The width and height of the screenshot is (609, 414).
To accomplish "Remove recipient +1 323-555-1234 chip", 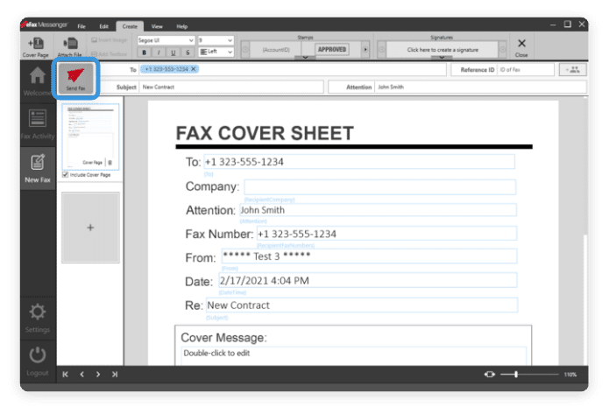I will click(194, 69).
